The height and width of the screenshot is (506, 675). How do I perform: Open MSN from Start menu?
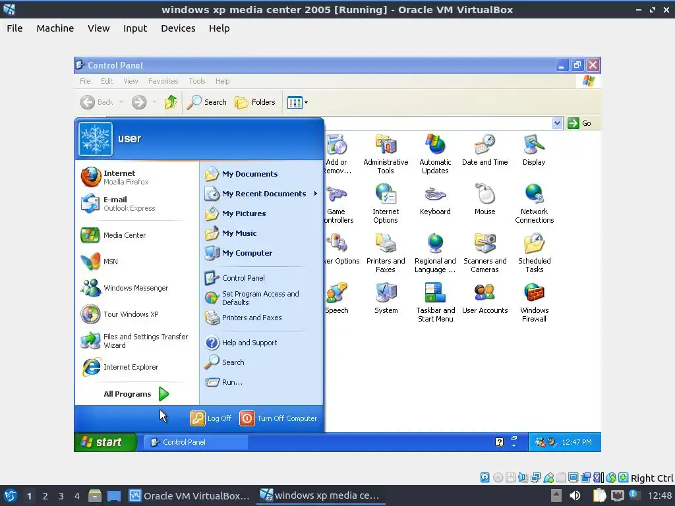coord(136,262)
